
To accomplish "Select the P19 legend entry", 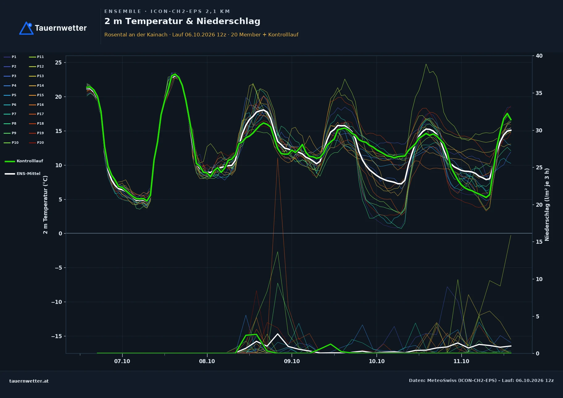I will (x=36, y=133).
